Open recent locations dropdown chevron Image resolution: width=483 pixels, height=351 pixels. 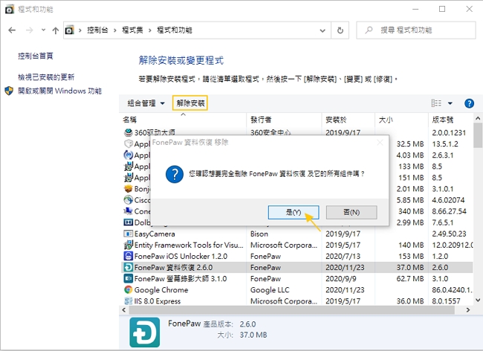point(43,30)
